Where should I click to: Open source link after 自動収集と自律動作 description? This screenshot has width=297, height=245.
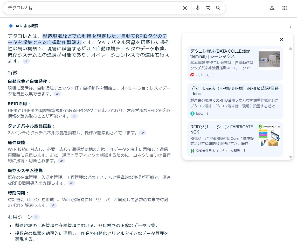click(x=57, y=94)
